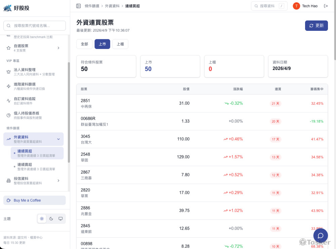Switch theme to system monitor mode
336x249 pixels.
60,219
